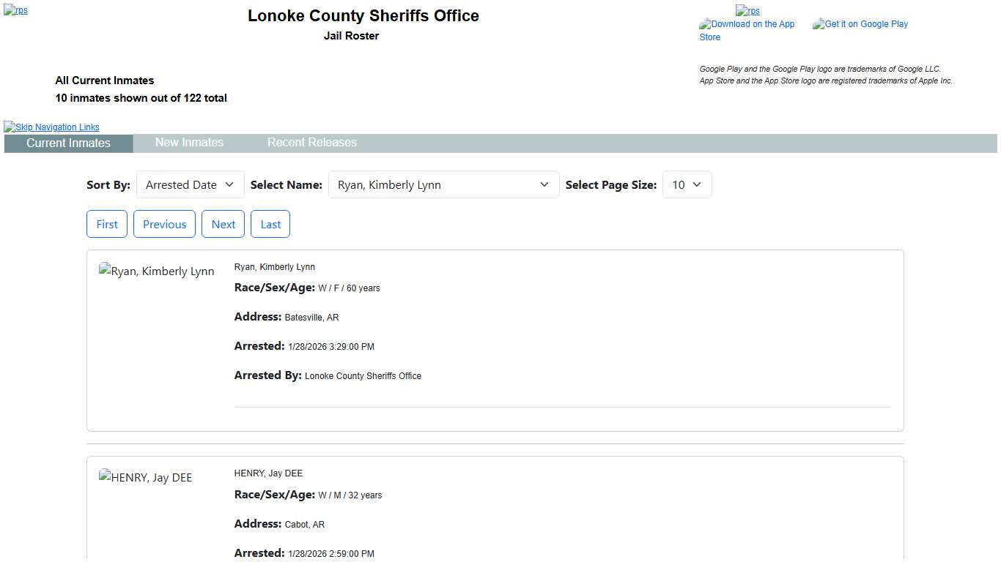
Task: Jump to the Last page
Action: coord(270,225)
